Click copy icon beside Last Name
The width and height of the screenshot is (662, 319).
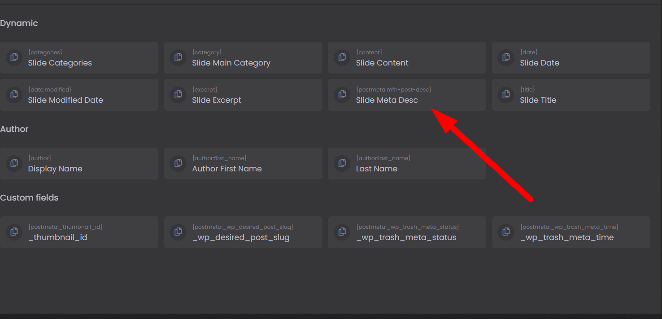(x=342, y=163)
